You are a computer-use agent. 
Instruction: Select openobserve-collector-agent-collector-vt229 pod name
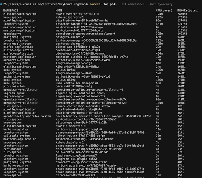pyautogui.click(x=91, y=103)
